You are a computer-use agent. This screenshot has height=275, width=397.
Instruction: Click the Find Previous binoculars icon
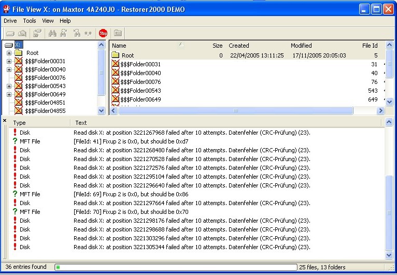77,33
